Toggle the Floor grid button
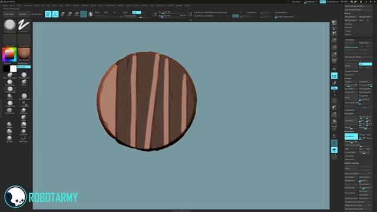Screen dimensions: 377x212 334,68
